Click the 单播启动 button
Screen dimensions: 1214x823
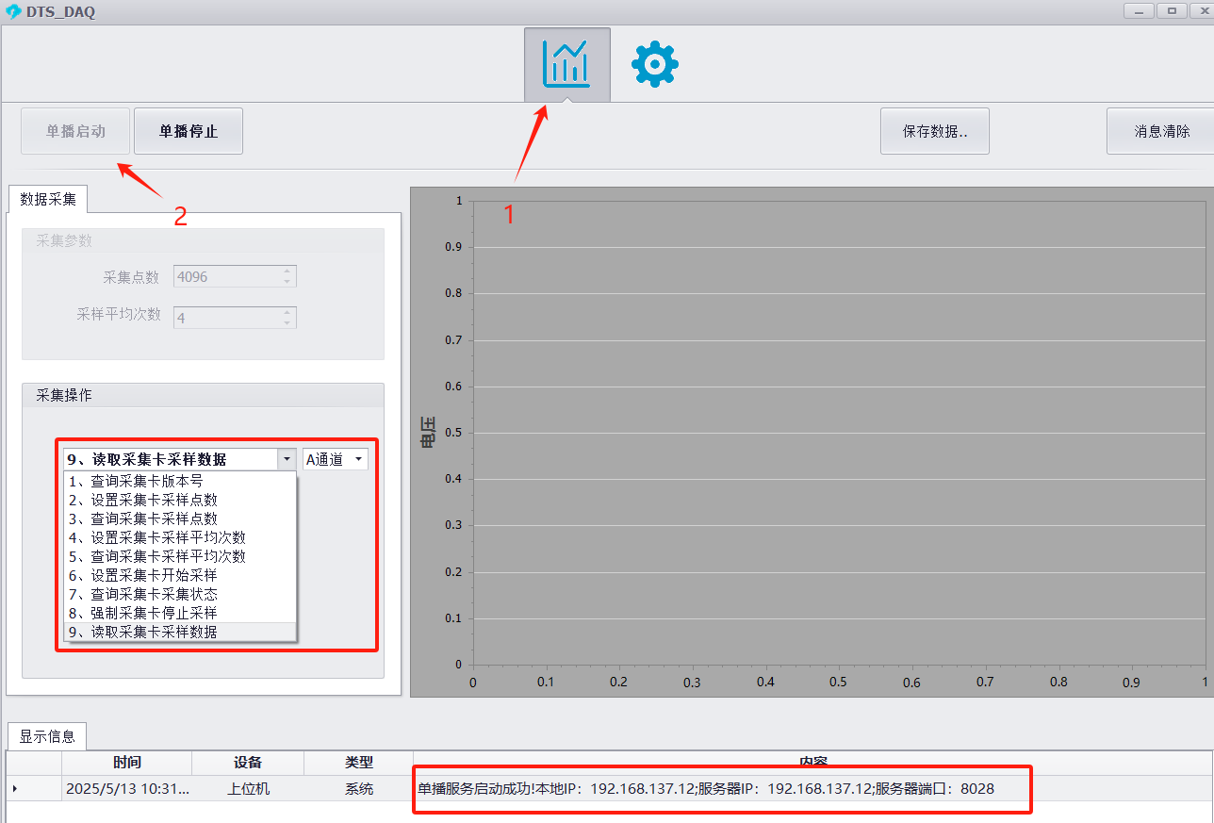(x=75, y=131)
